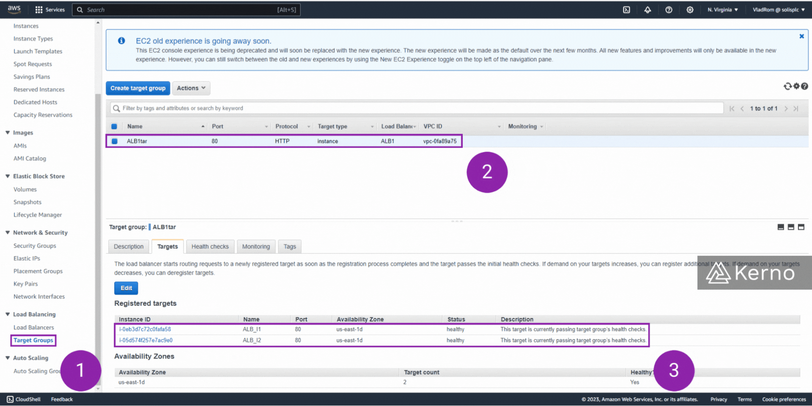Open table preferences gear icon
Image resolution: width=812 pixels, height=406 pixels.
tap(796, 86)
